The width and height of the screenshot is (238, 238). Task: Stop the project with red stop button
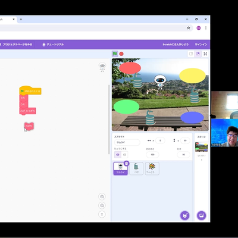(121, 54)
